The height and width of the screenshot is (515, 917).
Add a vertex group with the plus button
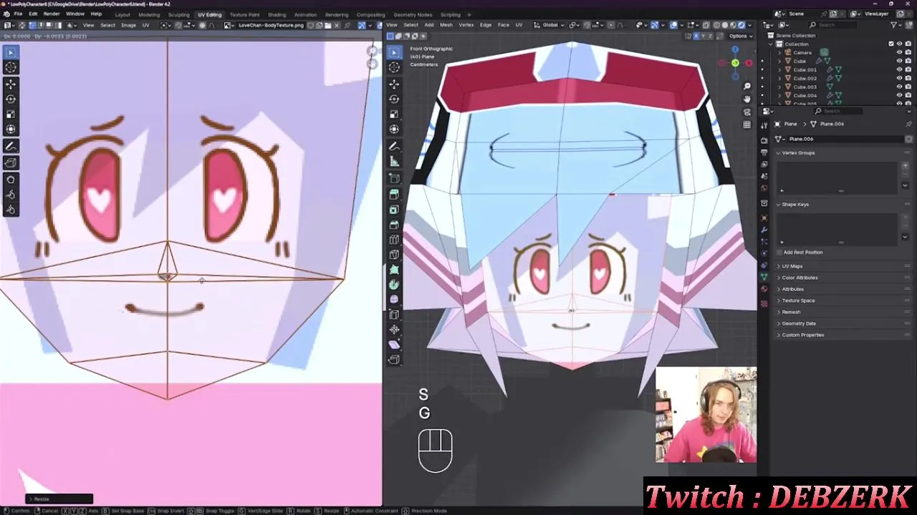coord(905,166)
